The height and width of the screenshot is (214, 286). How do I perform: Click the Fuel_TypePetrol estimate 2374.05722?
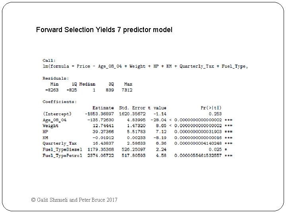coord(100,155)
